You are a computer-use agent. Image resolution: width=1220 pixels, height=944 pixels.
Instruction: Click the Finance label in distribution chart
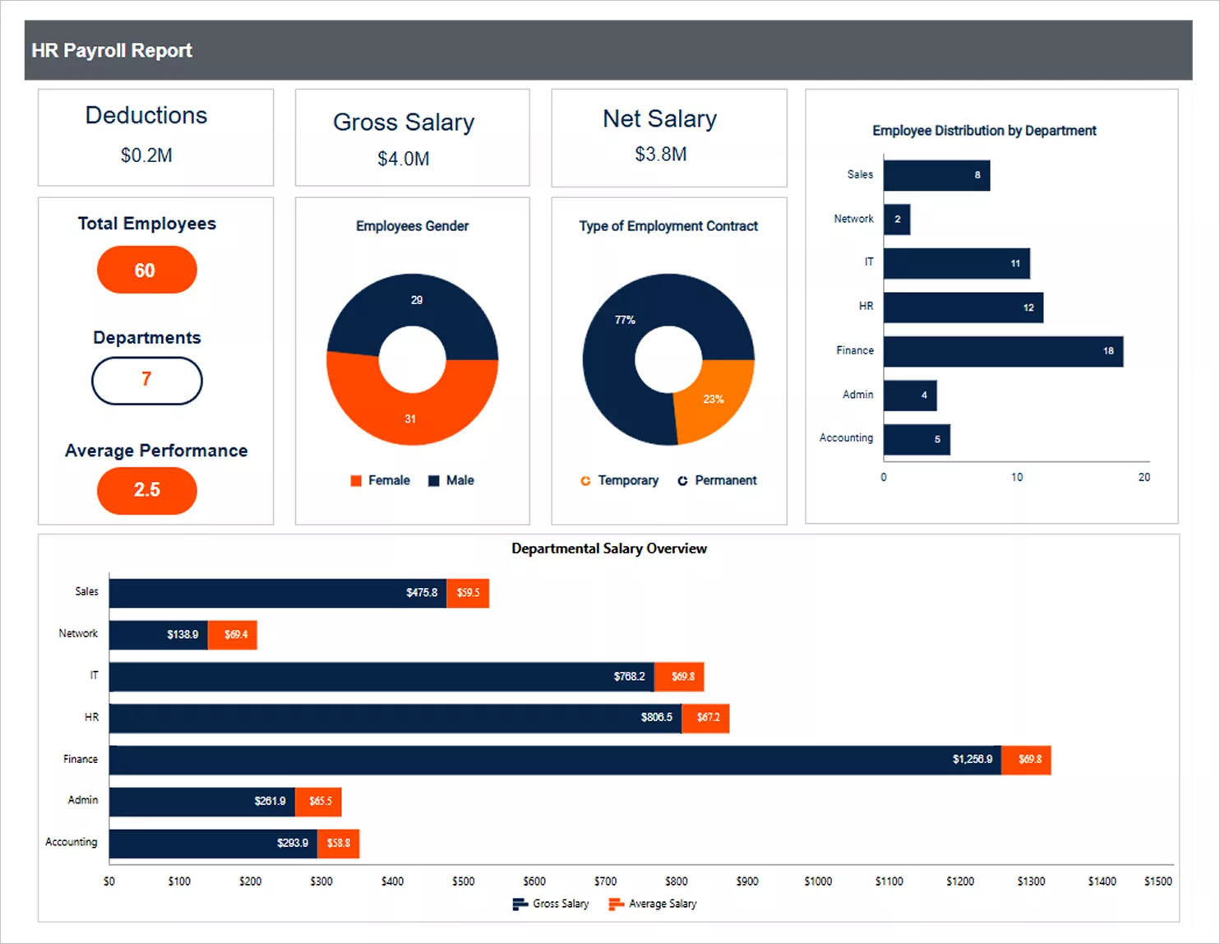click(855, 350)
